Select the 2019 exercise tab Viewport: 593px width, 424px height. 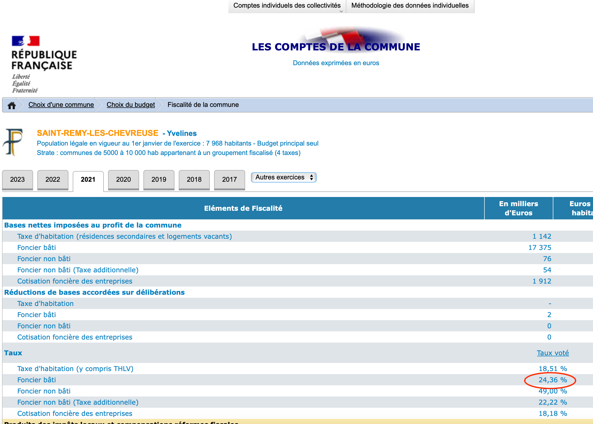[x=159, y=180]
